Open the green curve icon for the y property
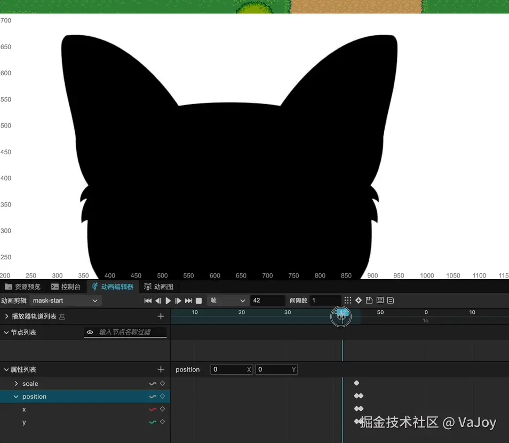 click(153, 422)
